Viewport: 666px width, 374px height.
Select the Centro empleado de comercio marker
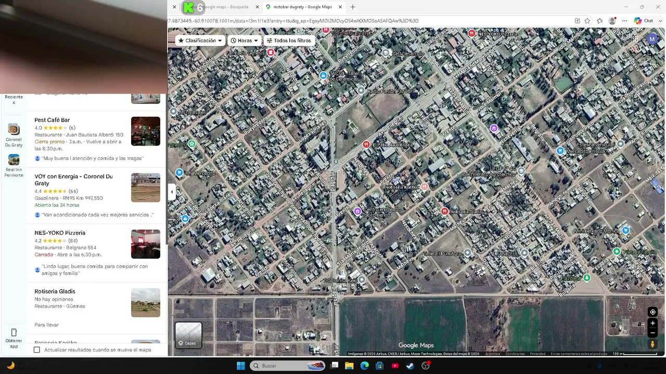click(x=357, y=211)
